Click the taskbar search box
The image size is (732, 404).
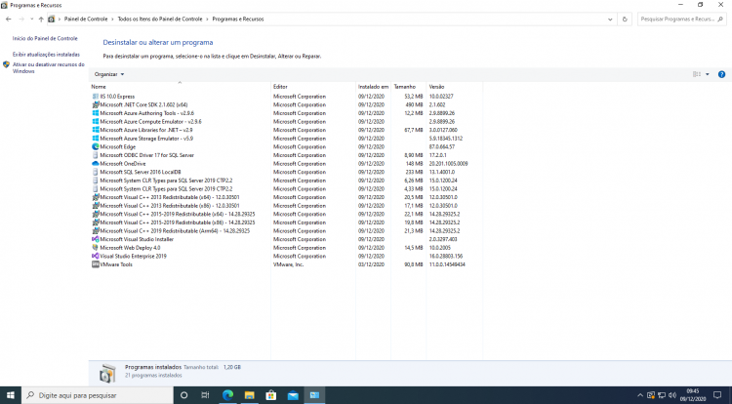tap(97, 395)
